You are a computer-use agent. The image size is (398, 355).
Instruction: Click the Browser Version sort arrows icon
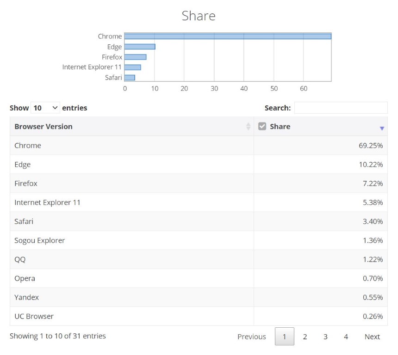248,126
